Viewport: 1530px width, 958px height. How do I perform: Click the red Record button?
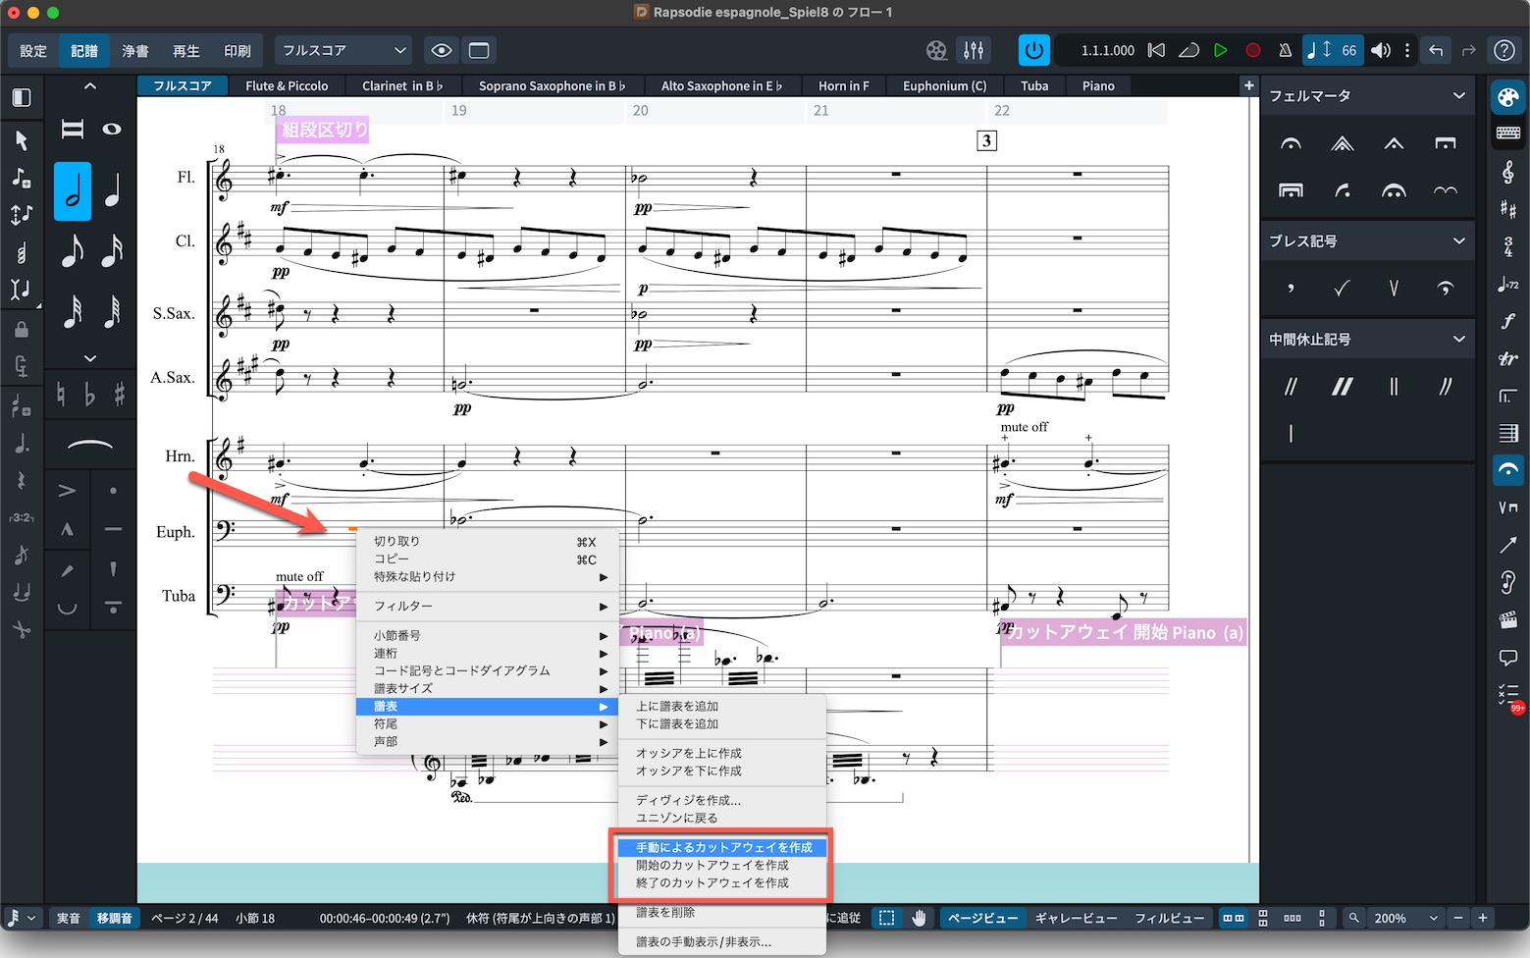click(x=1253, y=50)
